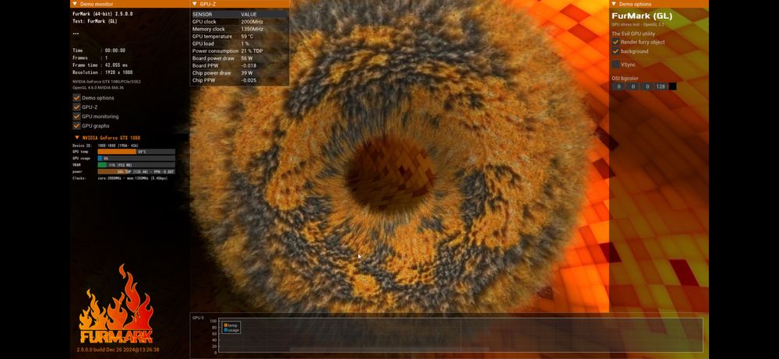Screen dimensions: 779x359
Task: Select the Memory clock row in GPU-Z
Action: point(239,30)
